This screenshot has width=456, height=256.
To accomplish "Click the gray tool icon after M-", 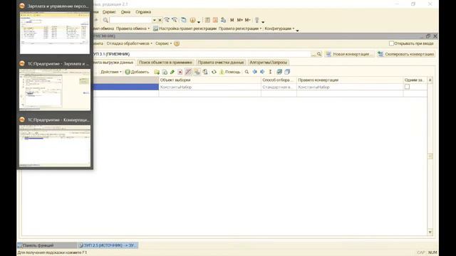I will [x=256, y=20].
